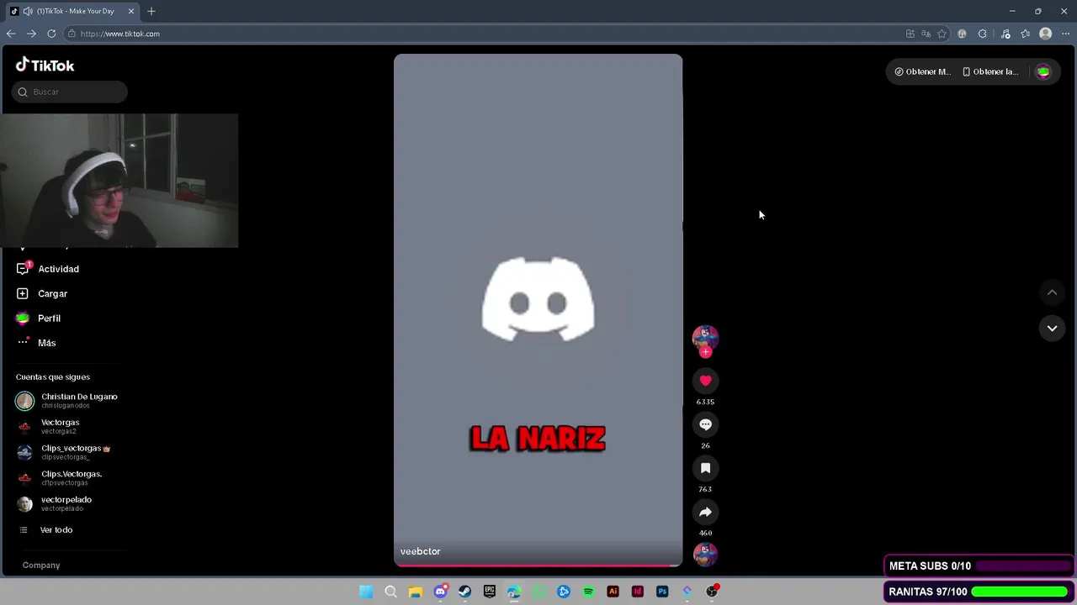Image resolution: width=1077 pixels, height=605 pixels.
Task: Open Clips.Vectorgas. followed account
Action: coord(61,477)
